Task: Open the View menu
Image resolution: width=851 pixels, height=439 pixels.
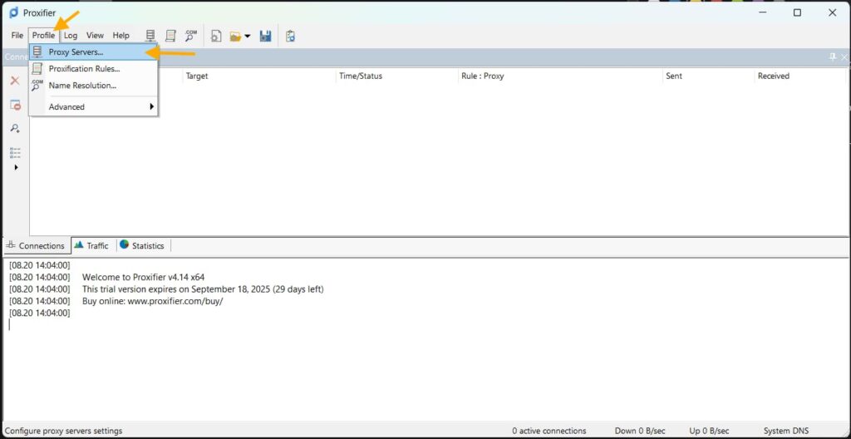Action: tap(95, 35)
